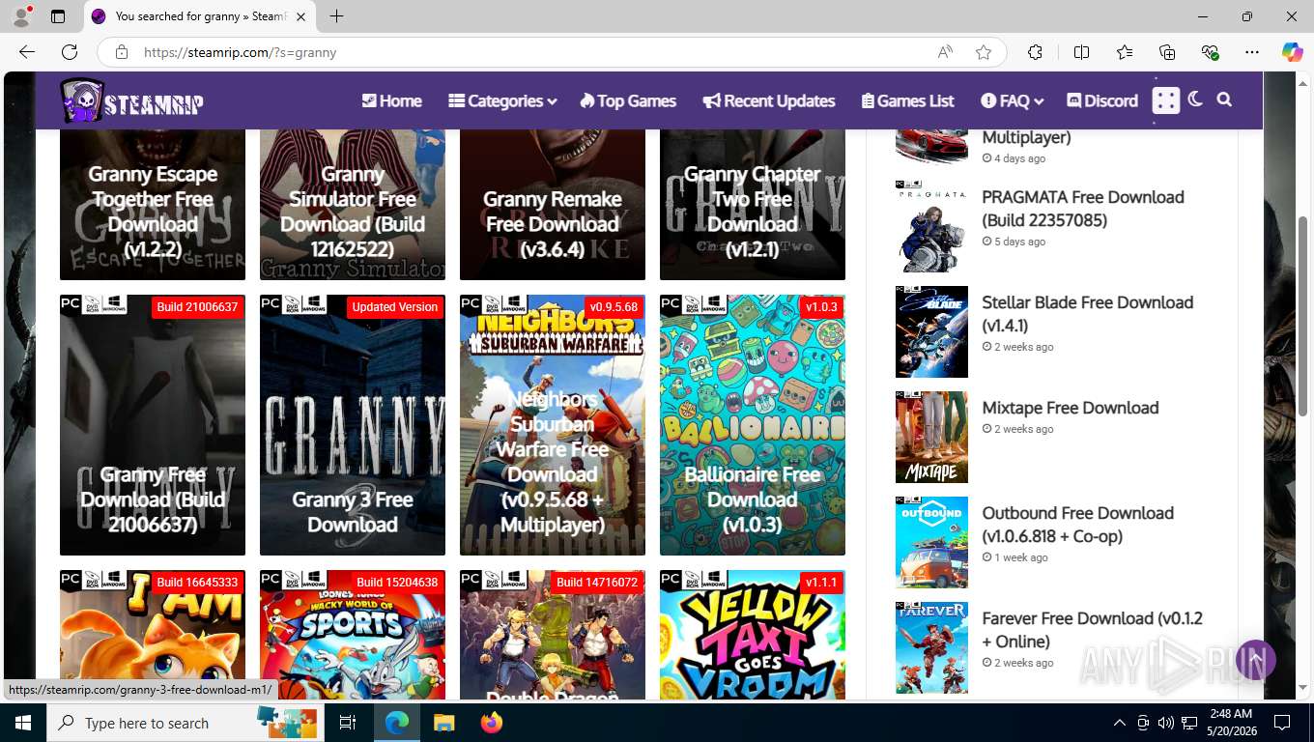The width and height of the screenshot is (1314, 742).
Task: Open the Recent Updates page
Action: coord(769,100)
